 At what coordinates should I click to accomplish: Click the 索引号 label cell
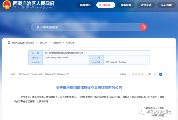(x=35, y=58)
